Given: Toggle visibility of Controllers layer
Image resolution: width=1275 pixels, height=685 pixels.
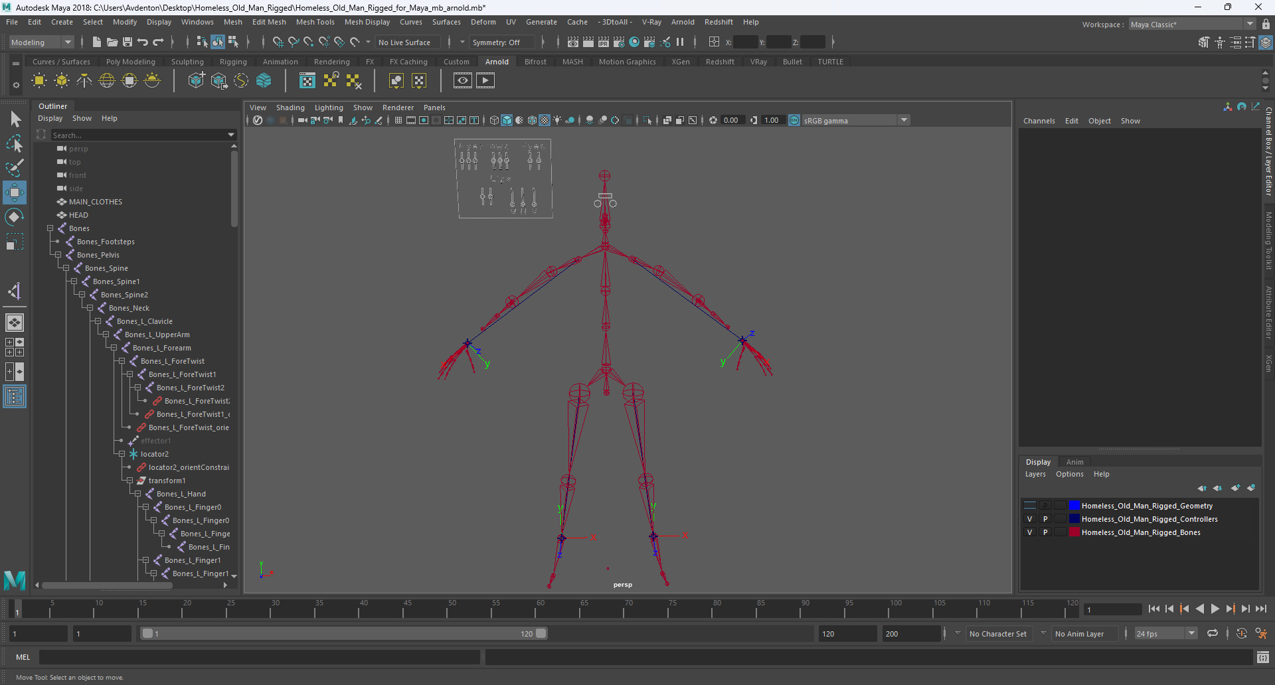Looking at the screenshot, I should click(1030, 519).
